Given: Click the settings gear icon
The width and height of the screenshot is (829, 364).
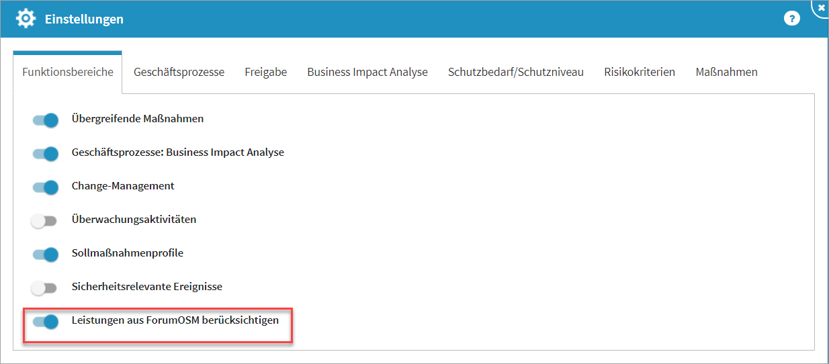Looking at the screenshot, I should pos(26,19).
